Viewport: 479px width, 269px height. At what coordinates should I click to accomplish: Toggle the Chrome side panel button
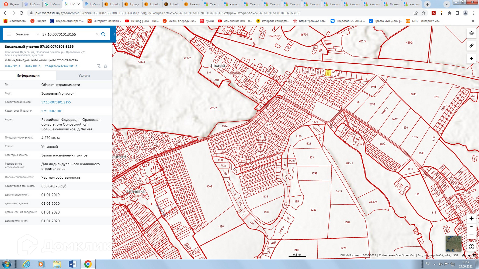point(457,13)
